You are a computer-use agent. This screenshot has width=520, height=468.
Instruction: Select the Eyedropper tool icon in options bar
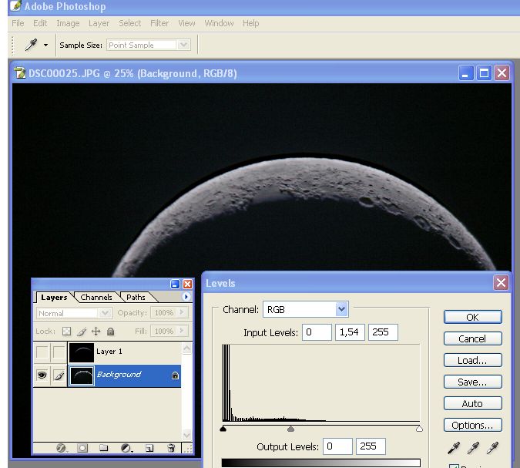(31, 45)
